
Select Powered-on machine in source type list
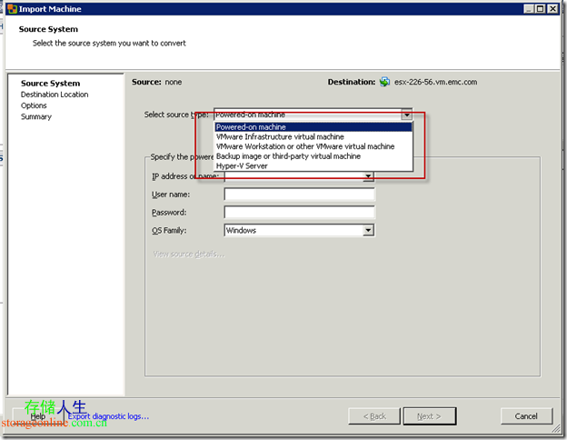coord(313,127)
